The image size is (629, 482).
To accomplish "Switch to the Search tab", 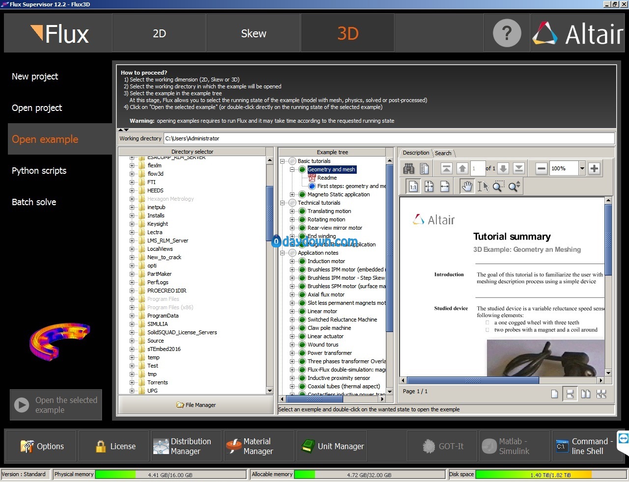I will (x=443, y=153).
